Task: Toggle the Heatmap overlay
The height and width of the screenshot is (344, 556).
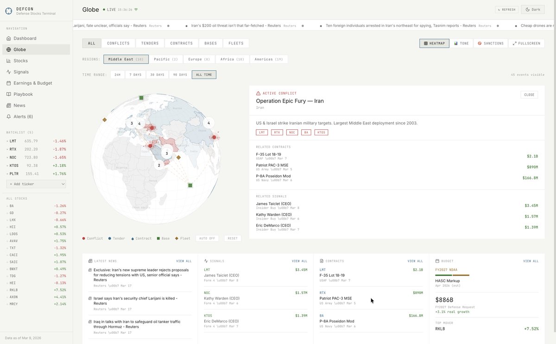Action: coord(434,43)
